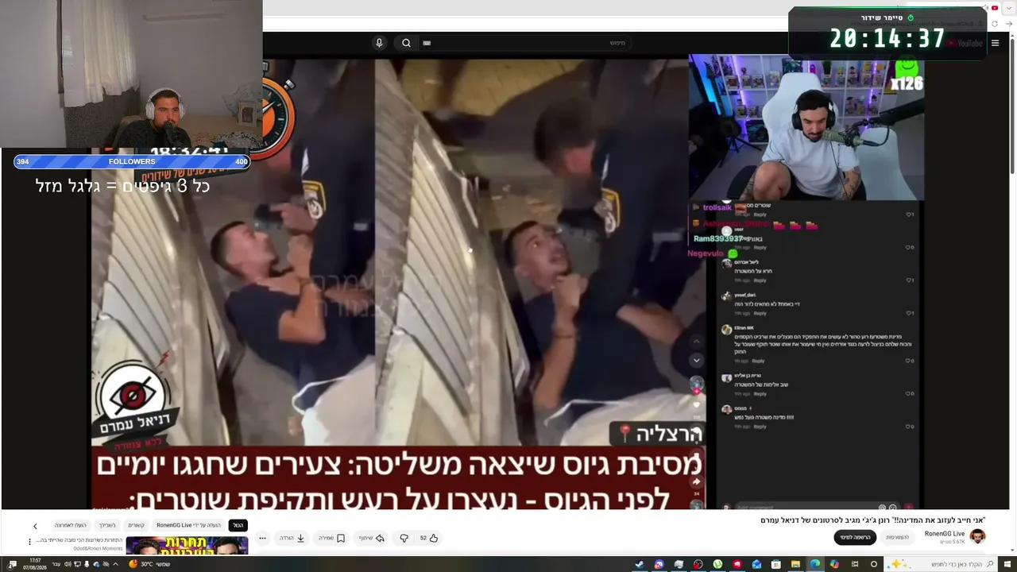Screen dimensions: 1017x572
Task: Join the channel via להצטרפות button
Action: pyautogui.click(x=897, y=538)
